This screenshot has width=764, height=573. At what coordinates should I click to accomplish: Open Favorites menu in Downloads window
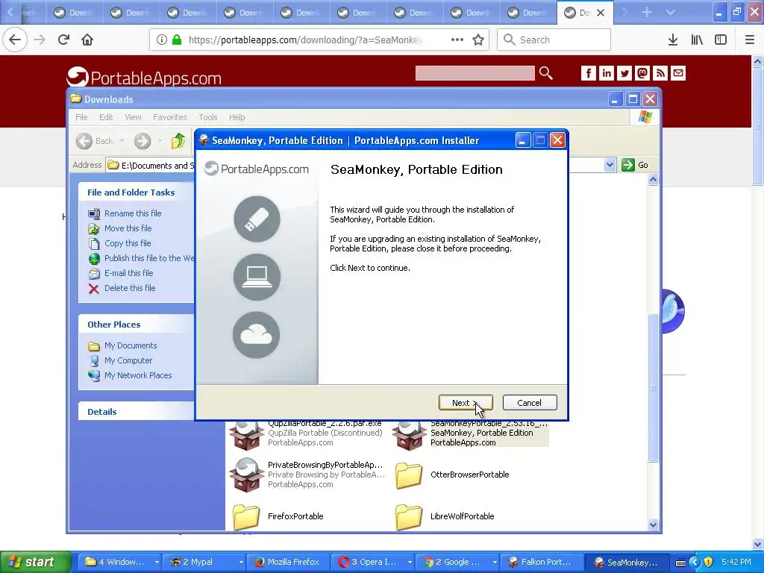169,117
